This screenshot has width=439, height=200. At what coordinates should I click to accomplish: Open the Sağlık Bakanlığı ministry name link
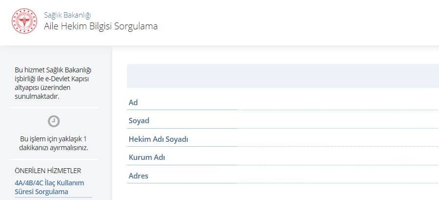[x=67, y=15]
